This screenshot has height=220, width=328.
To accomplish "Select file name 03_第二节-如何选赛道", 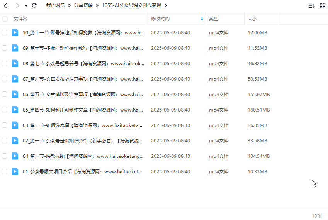I will (x=83, y=125).
